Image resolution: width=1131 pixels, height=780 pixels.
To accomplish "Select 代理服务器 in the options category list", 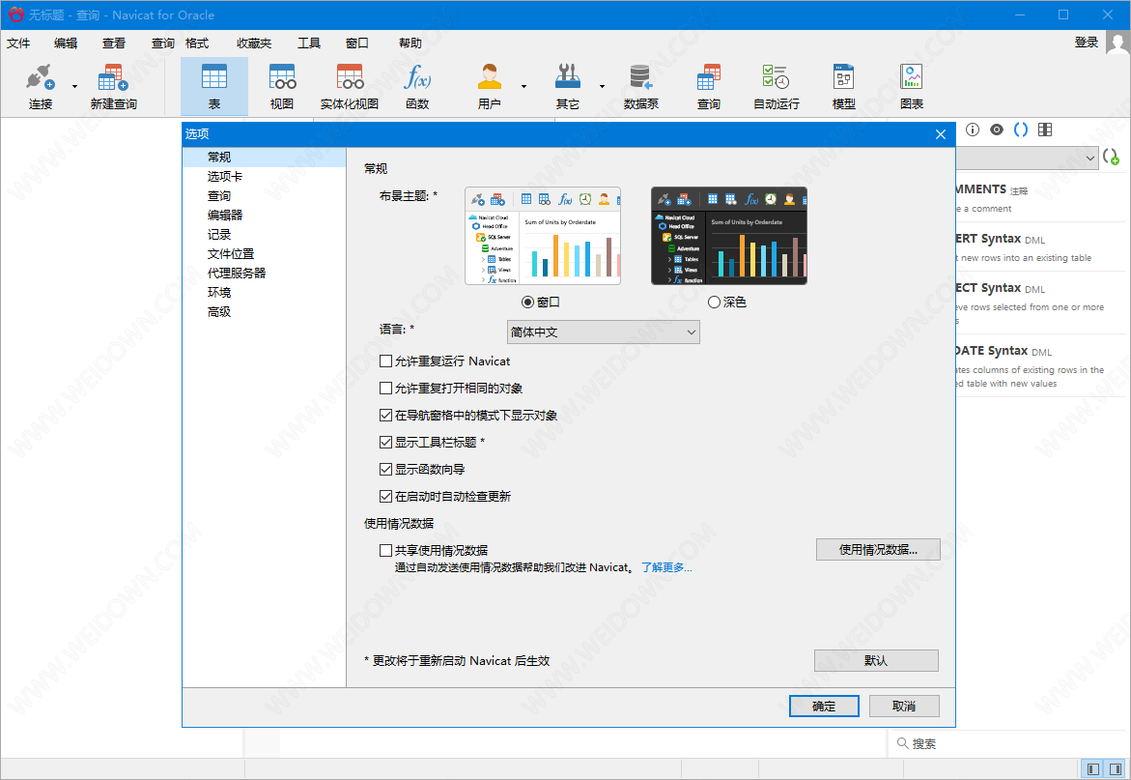I will click(x=237, y=274).
